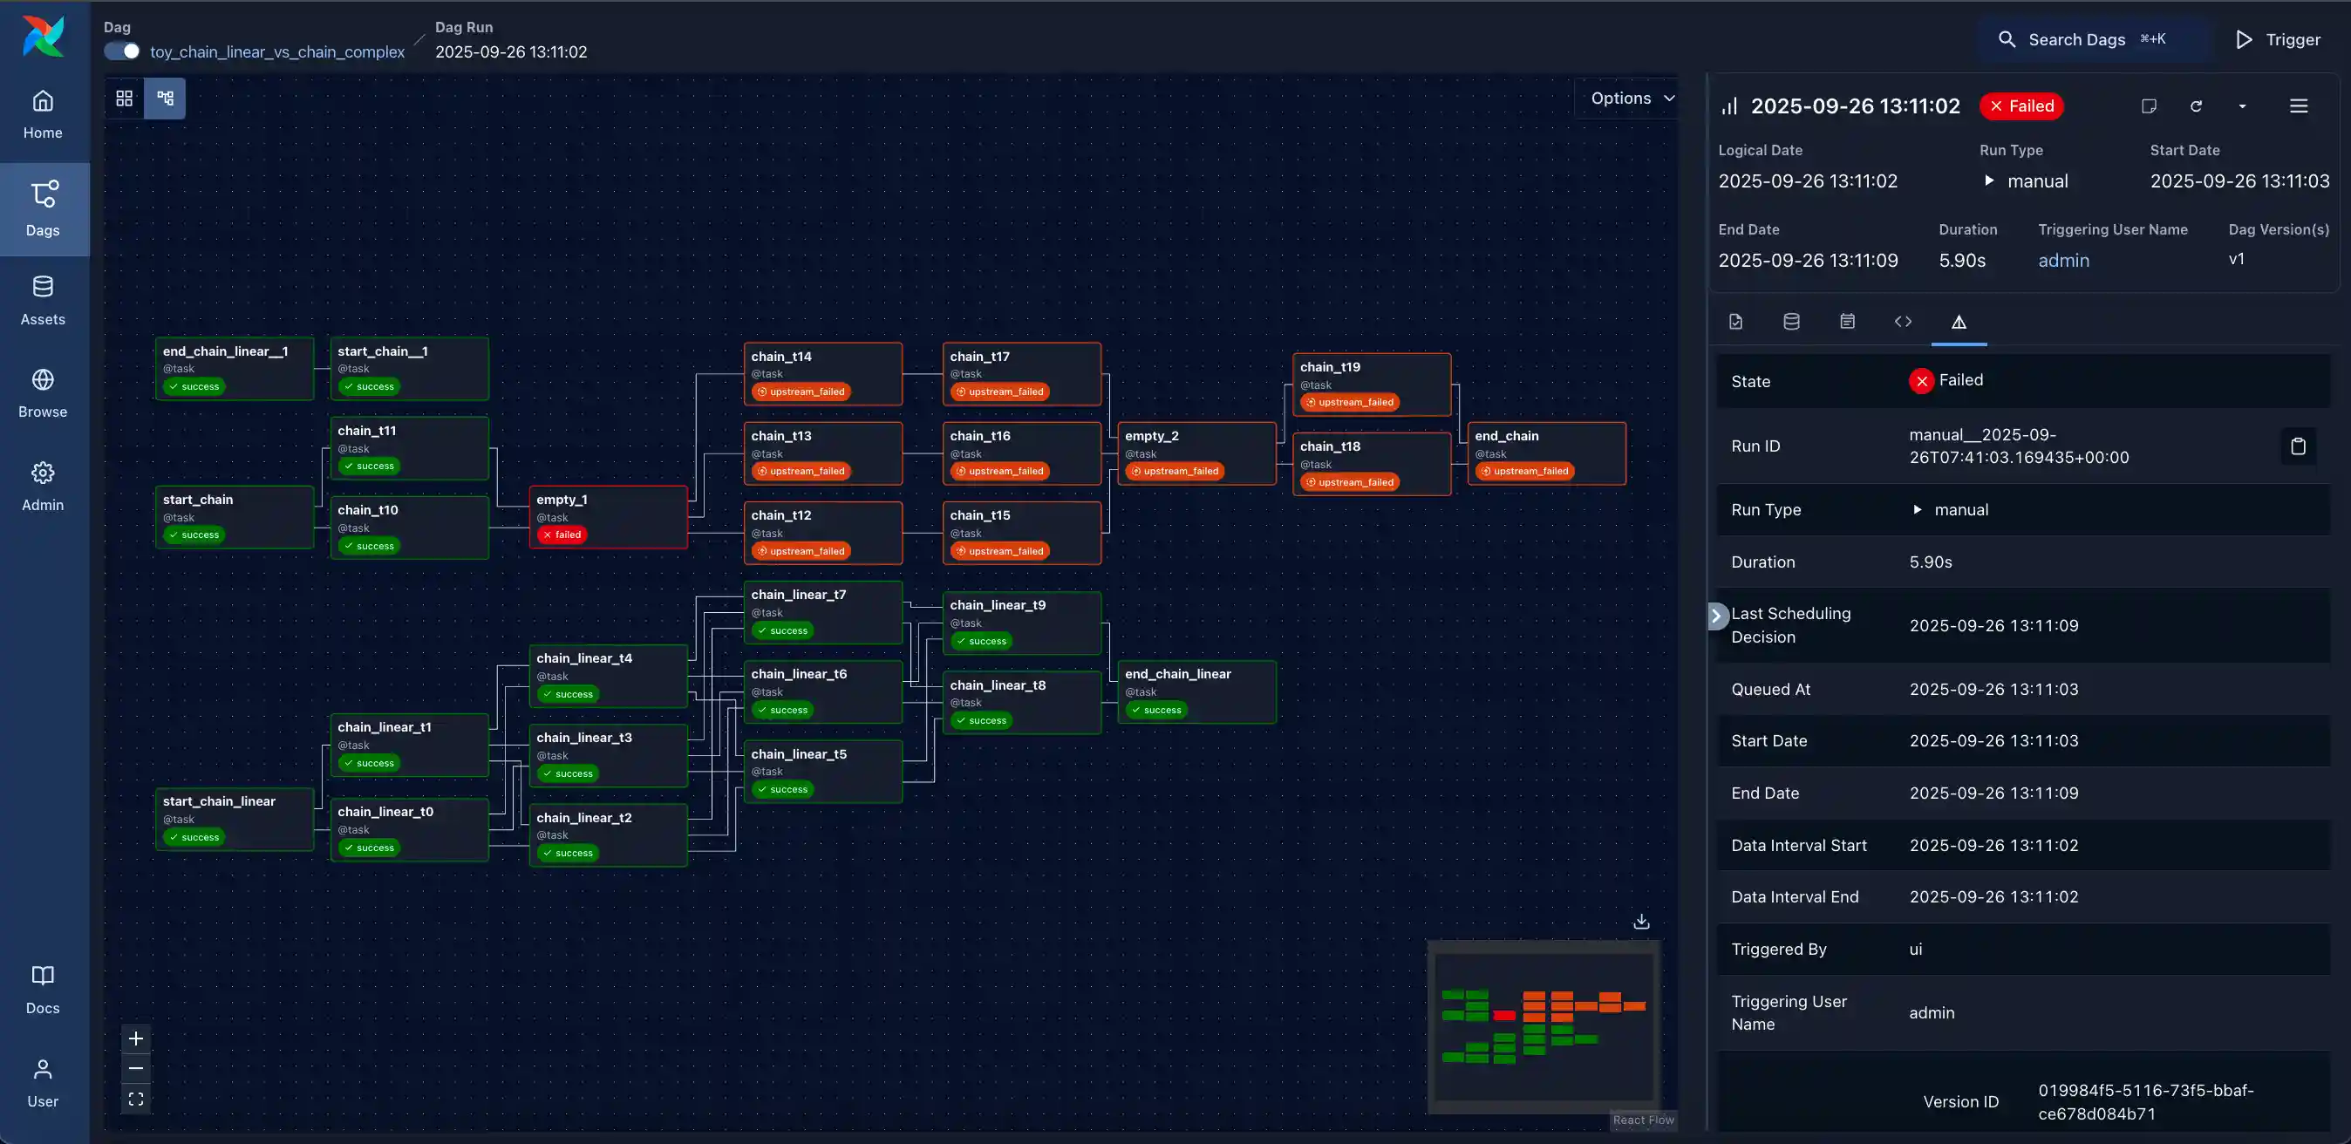
Task: Open the dag run actions caret menu
Action: [2242, 106]
